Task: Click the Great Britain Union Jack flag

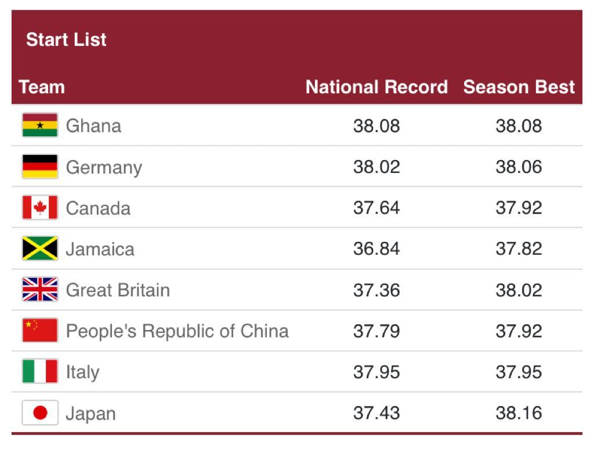Action: [x=40, y=289]
